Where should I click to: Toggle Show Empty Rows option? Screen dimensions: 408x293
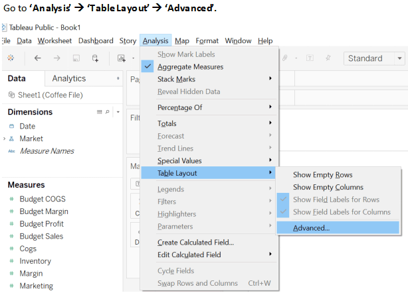338,175
